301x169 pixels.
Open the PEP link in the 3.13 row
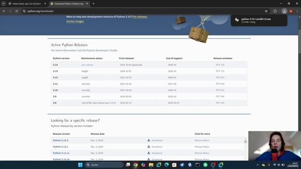pos(220,71)
